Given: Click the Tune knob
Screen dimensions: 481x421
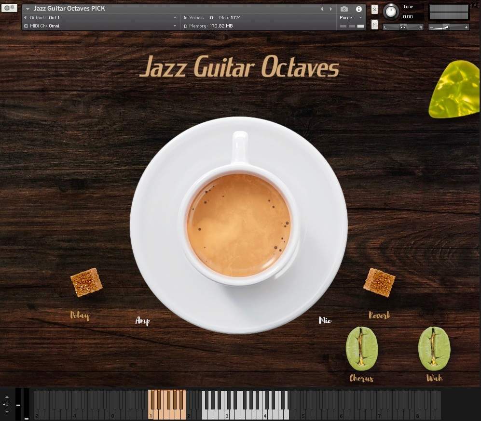Looking at the screenshot, I should click(391, 11).
